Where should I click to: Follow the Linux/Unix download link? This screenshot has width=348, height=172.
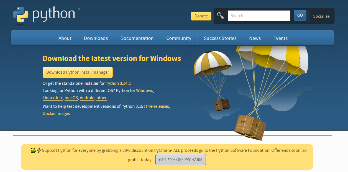53,98
